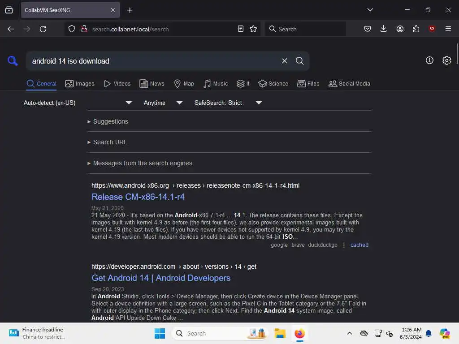Reload the page with the refresh icon
Viewport: 459px width, 344px height.
click(43, 29)
